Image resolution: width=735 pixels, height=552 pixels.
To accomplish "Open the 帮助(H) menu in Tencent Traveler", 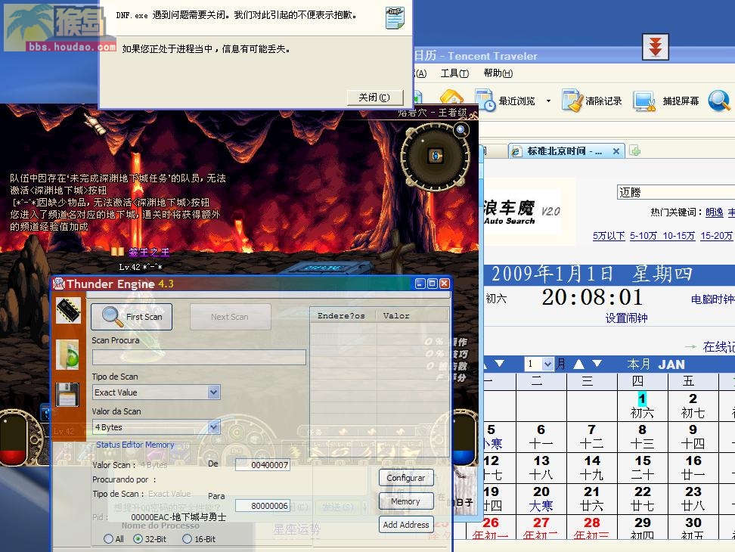I will click(x=498, y=73).
